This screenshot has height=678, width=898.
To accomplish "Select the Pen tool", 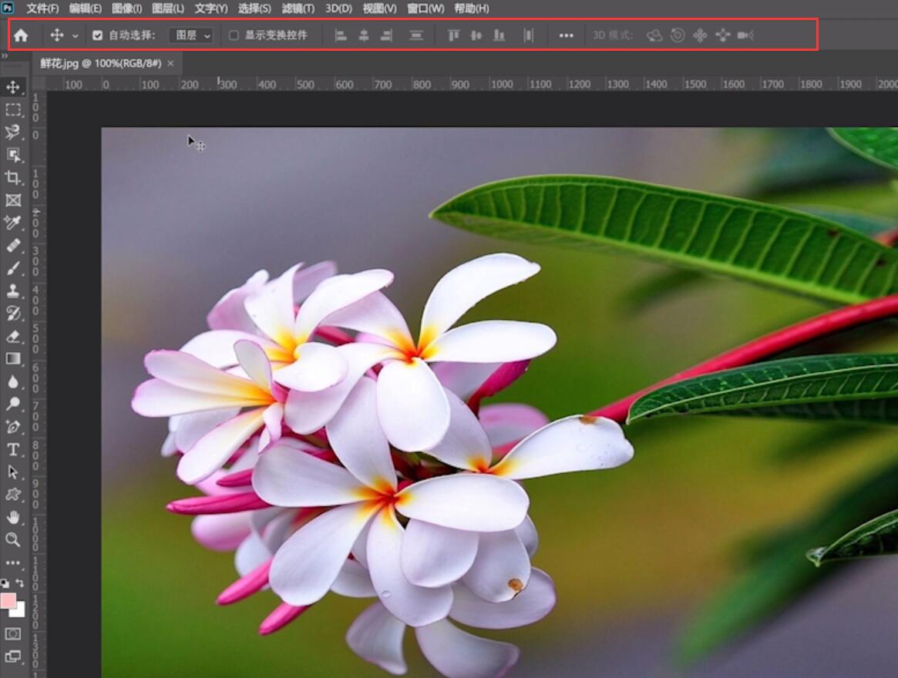I will [12, 427].
